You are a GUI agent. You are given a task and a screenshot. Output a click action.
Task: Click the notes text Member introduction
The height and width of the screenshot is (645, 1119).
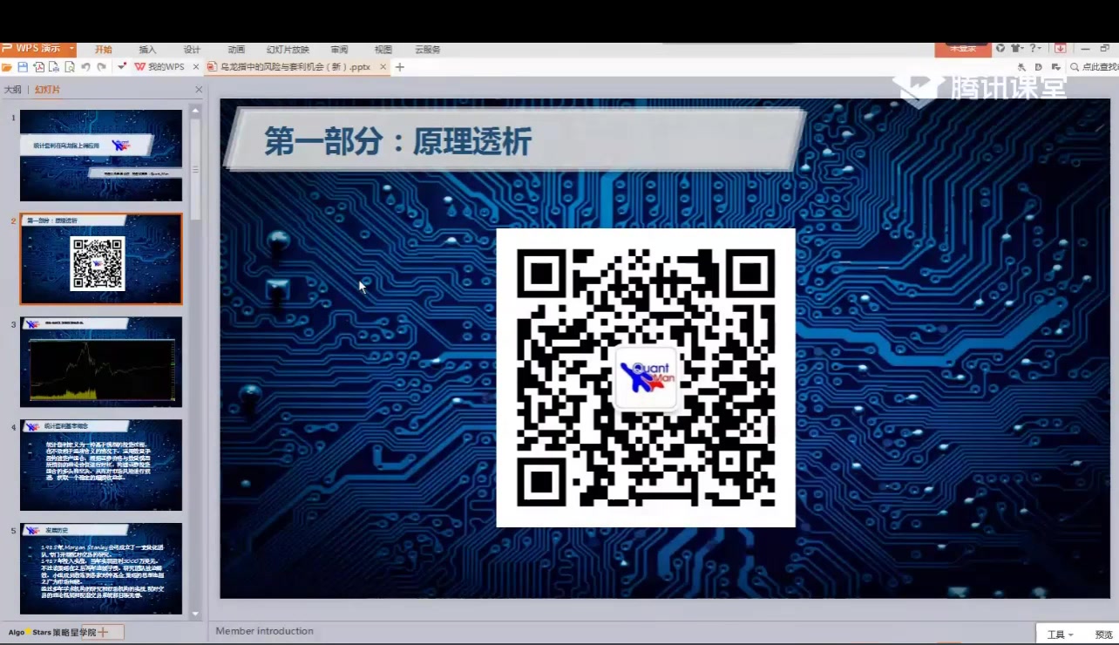click(264, 631)
